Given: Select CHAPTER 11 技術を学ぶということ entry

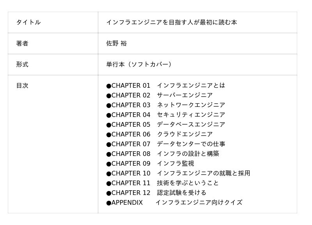Looking at the screenshot, I should pos(162,183).
